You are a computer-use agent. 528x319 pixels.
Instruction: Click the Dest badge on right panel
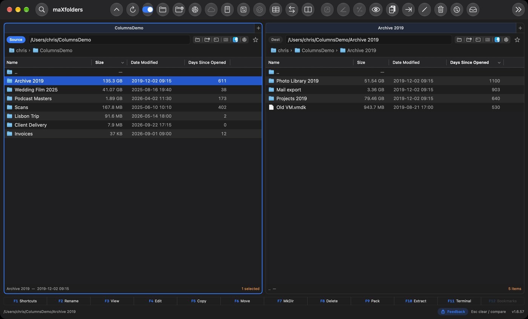tap(275, 40)
